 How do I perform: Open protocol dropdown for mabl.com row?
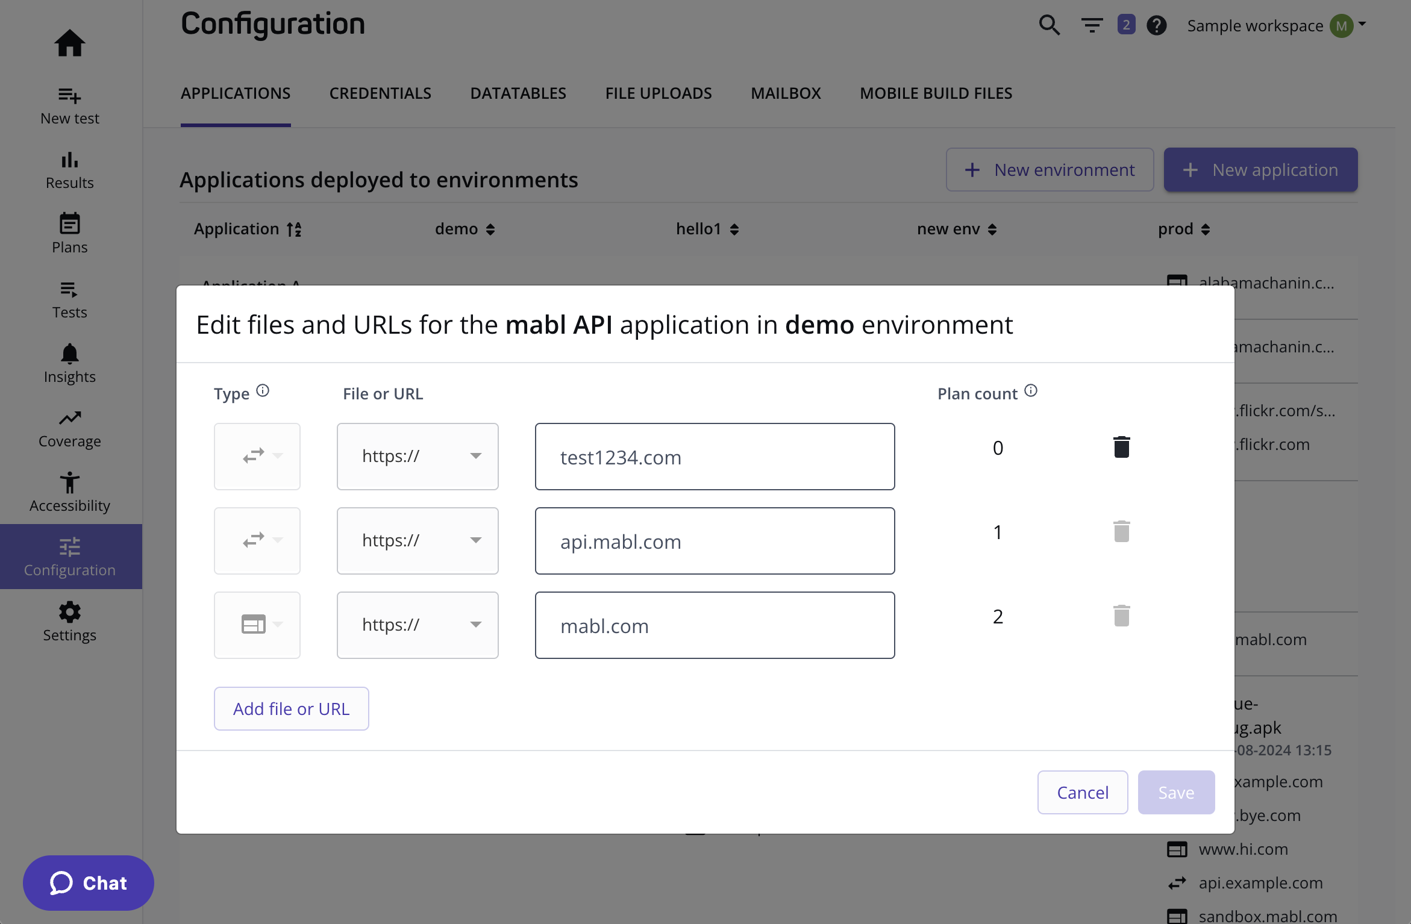(x=418, y=625)
